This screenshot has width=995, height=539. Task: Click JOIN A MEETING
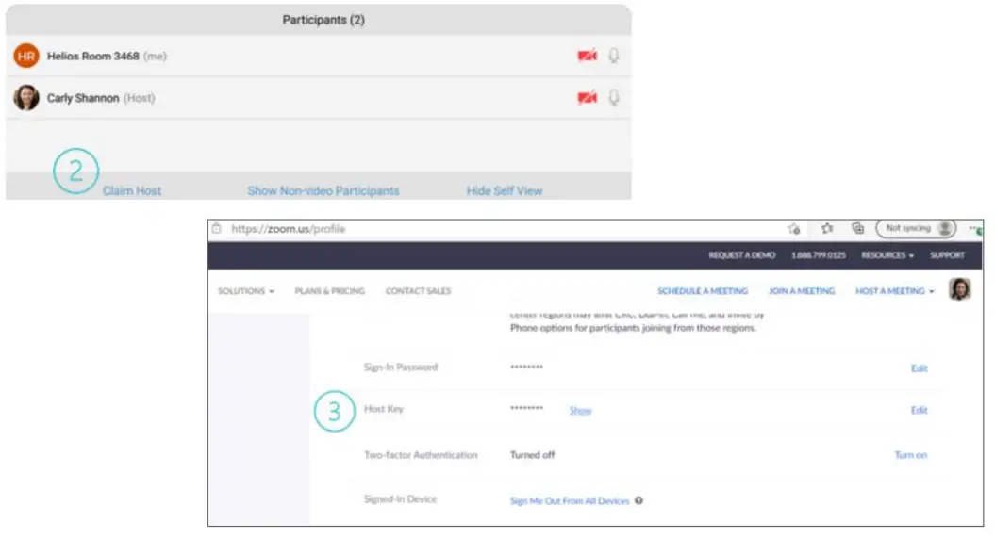802,291
